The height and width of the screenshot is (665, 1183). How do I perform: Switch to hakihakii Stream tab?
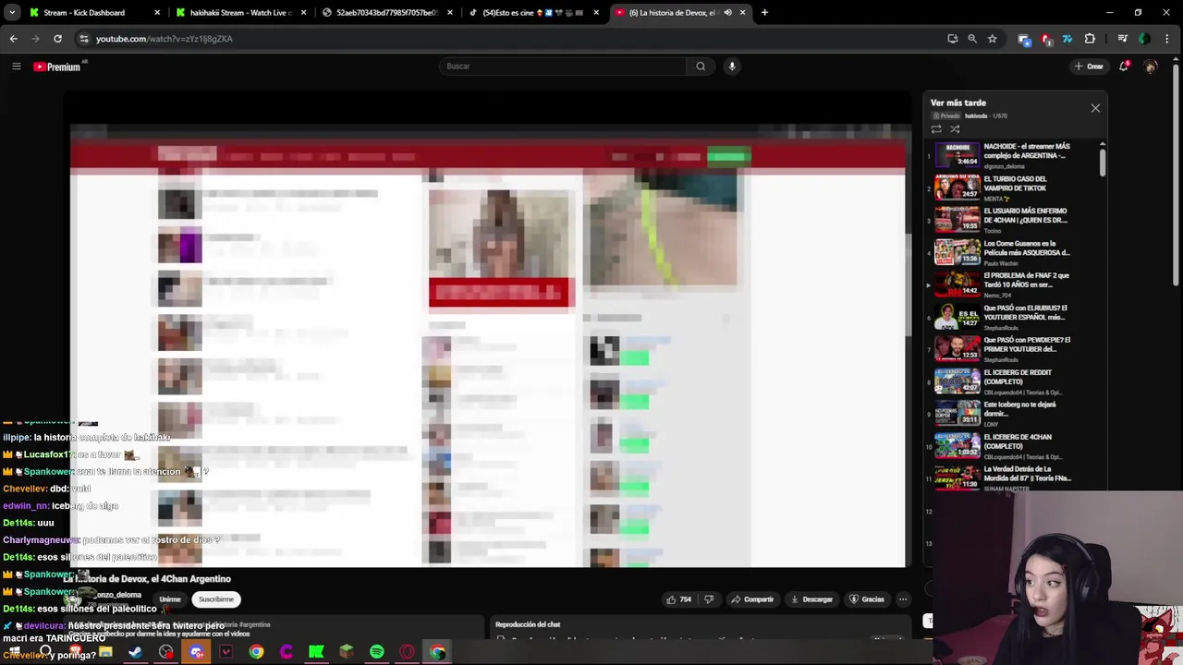point(240,13)
